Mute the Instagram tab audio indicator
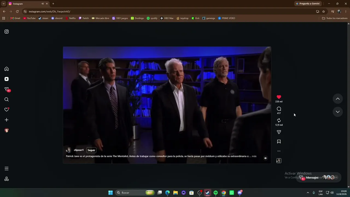The width and height of the screenshot is (350, 197). point(43,4)
